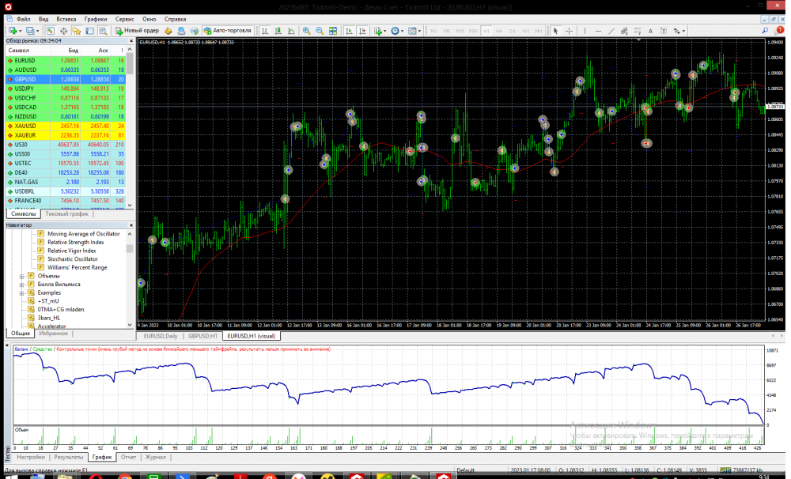Zoom in on the chart
791x479 pixels.
[x=307, y=31]
